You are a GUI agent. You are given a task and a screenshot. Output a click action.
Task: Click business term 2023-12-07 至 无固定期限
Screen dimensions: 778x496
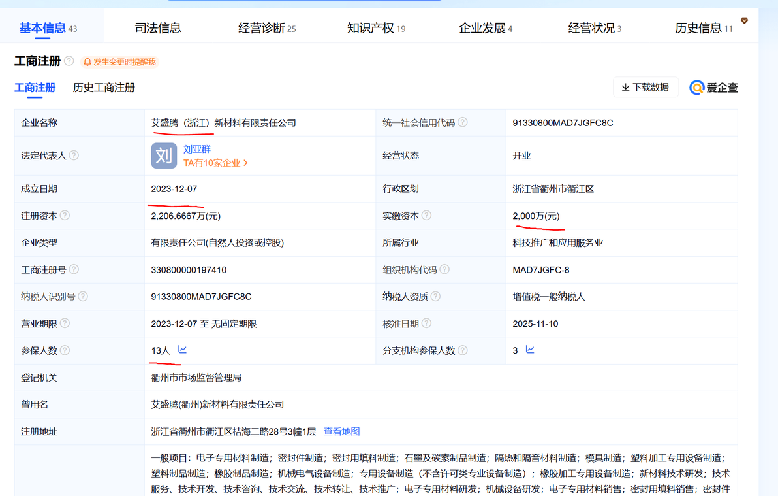point(204,324)
